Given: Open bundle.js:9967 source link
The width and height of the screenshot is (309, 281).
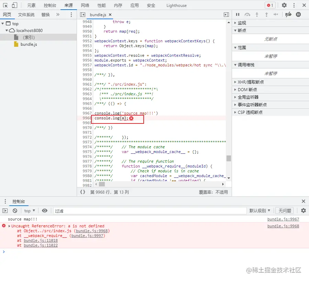Looking at the screenshot, I should tap(283, 219).
